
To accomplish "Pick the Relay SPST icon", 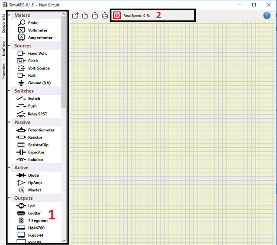I will [21, 114].
